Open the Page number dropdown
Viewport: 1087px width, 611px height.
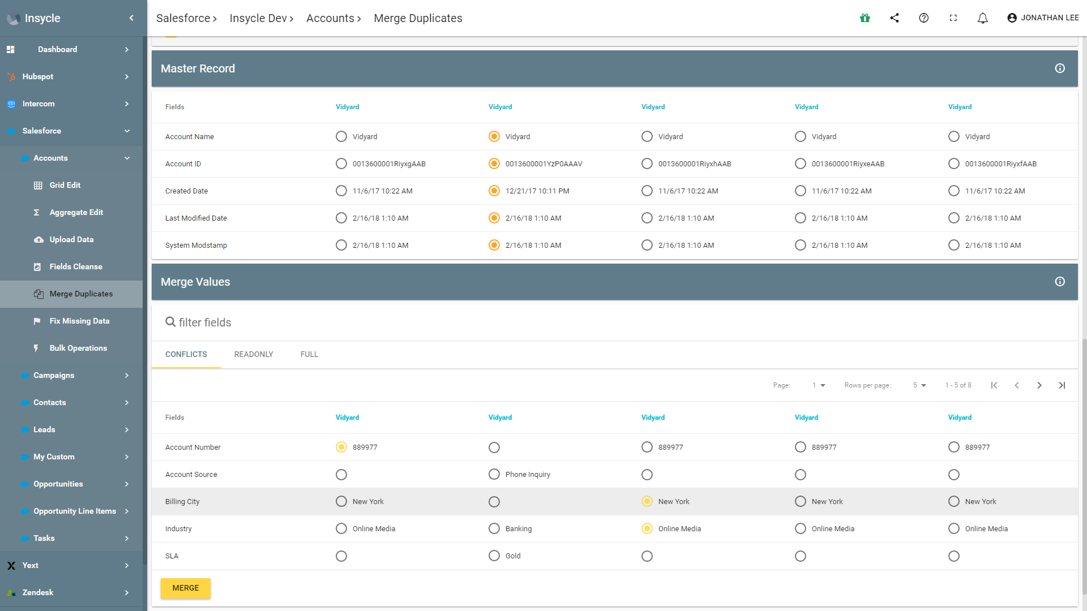tap(819, 385)
